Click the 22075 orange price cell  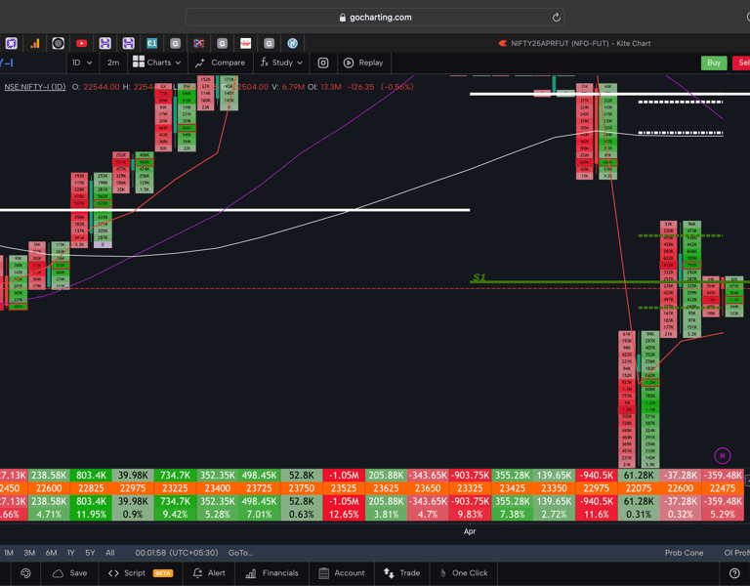[639, 488]
